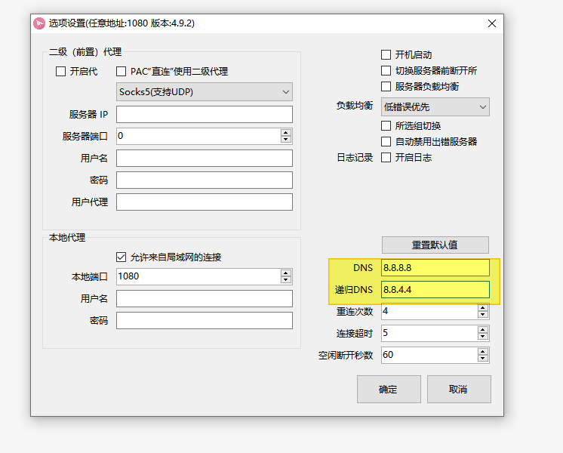563x453 pixels.
Task: Close the options settings dialog
Action: pyautogui.click(x=492, y=23)
